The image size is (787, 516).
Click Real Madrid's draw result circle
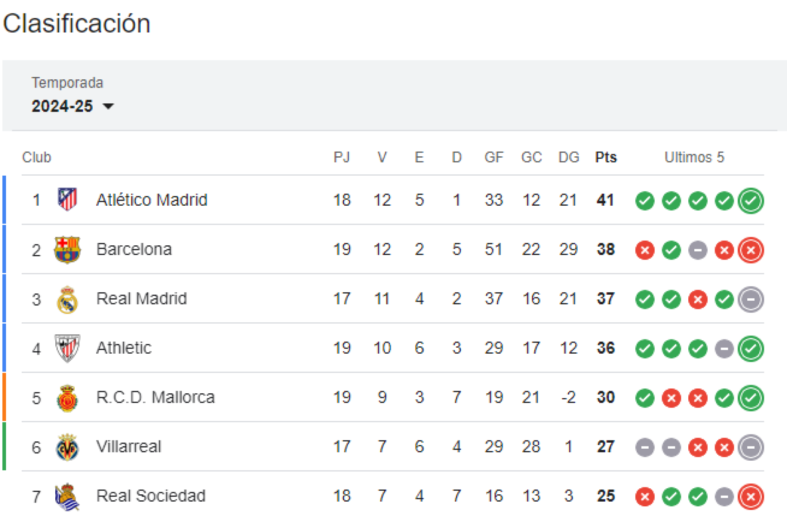[x=751, y=299]
